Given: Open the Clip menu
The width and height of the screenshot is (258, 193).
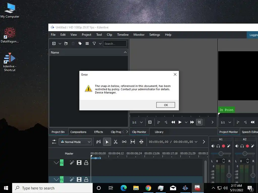Looking at the screenshot, I should pos(109,35).
